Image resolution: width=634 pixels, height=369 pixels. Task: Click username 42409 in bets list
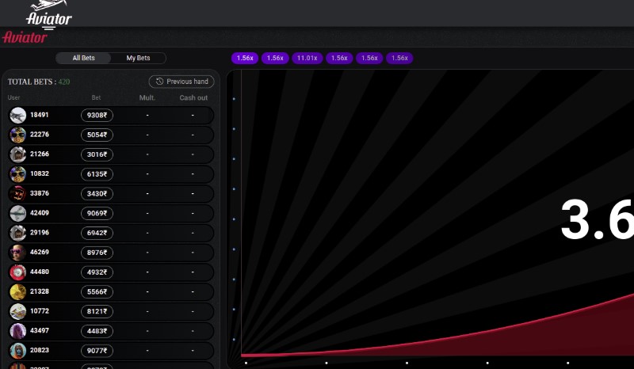click(x=39, y=212)
